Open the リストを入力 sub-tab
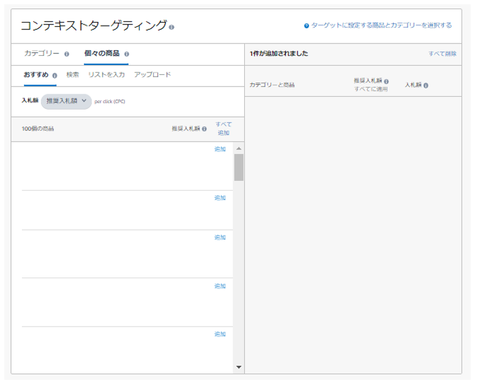 pyautogui.click(x=106, y=75)
